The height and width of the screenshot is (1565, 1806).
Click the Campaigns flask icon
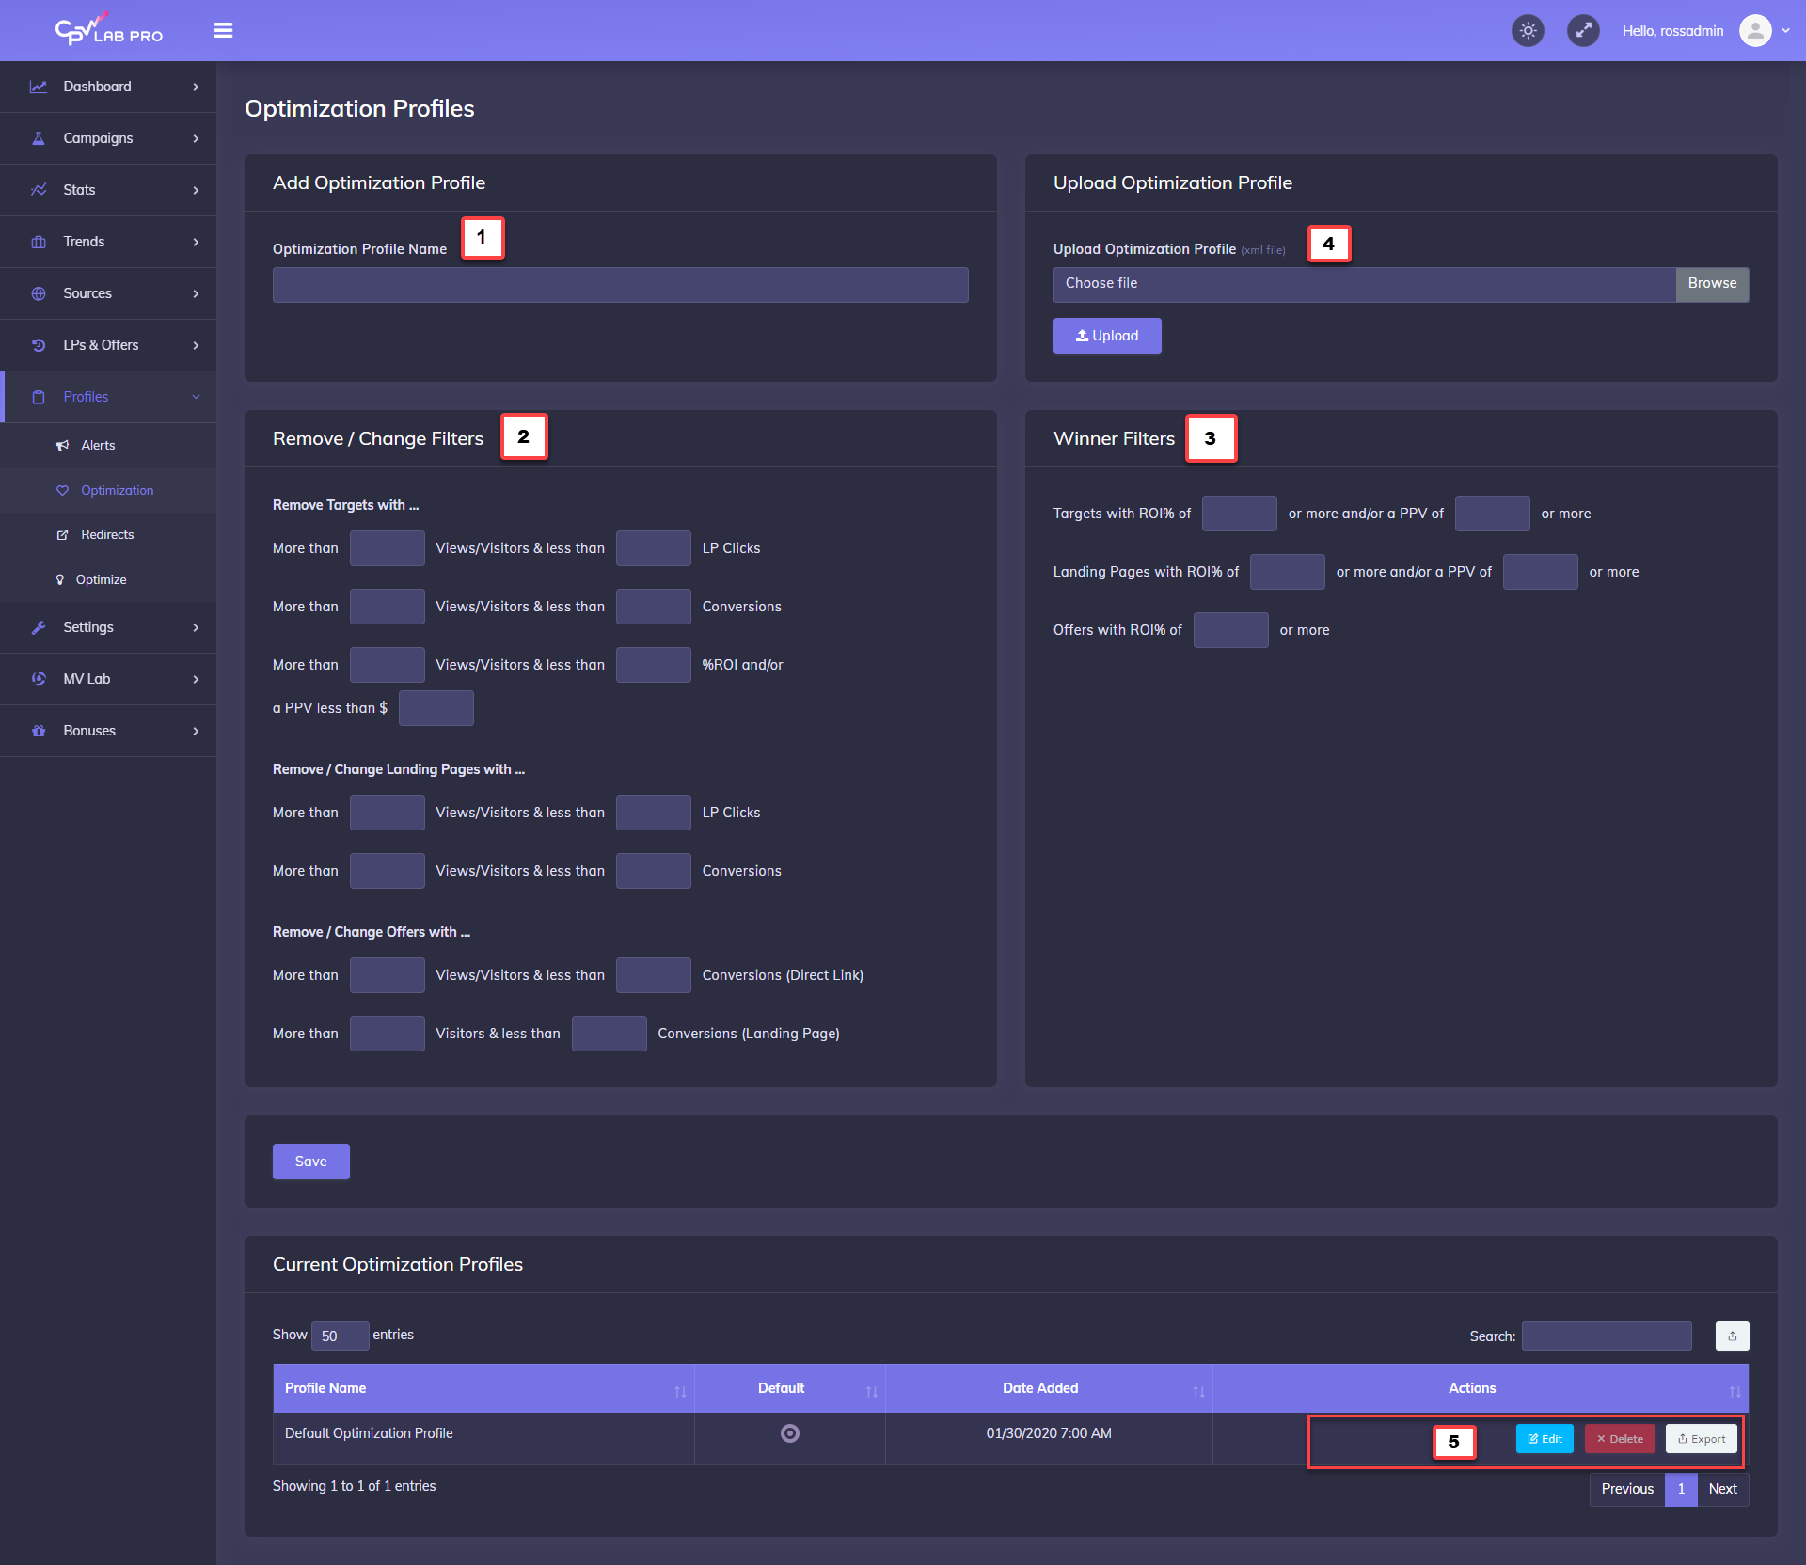click(39, 137)
